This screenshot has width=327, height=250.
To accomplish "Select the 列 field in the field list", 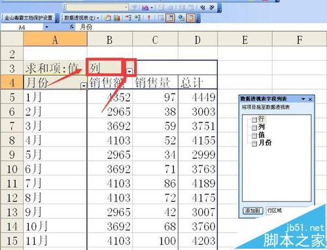I will point(258,127).
